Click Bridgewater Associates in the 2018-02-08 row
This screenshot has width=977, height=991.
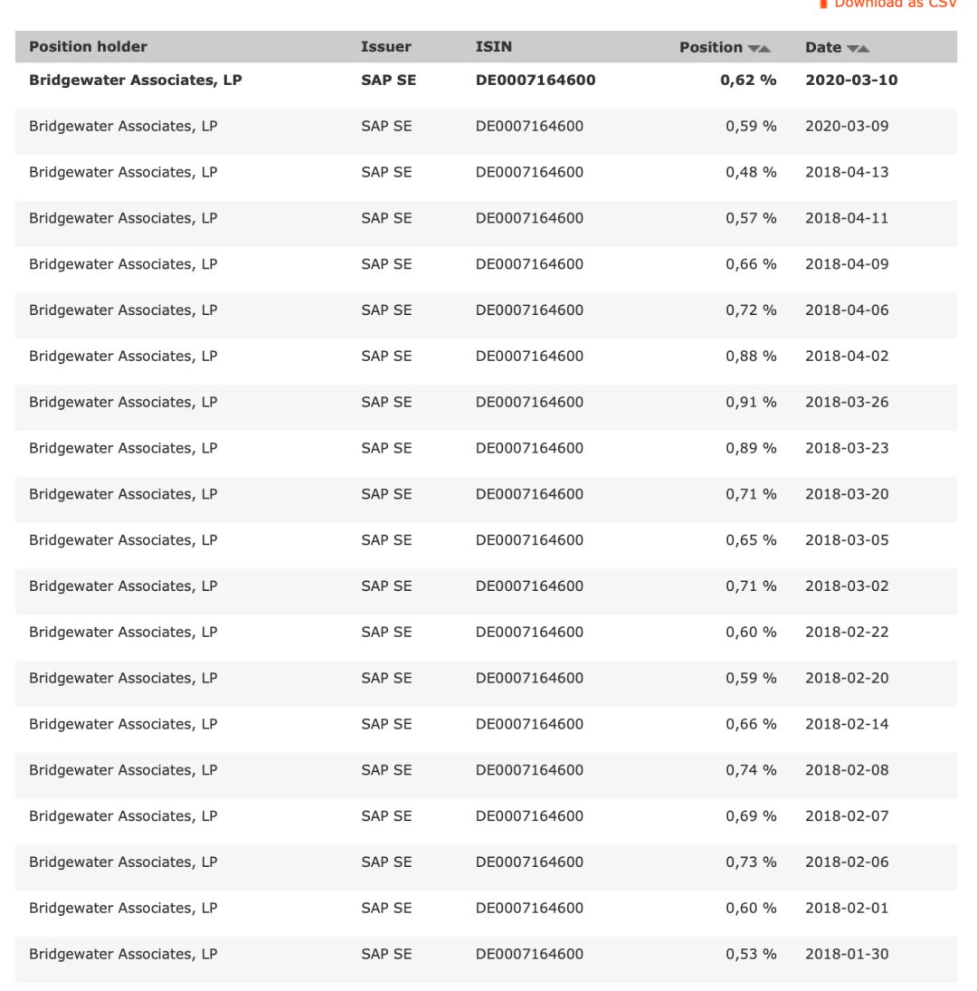click(x=123, y=770)
